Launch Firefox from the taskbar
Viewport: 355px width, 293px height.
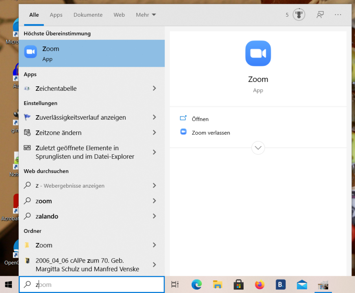point(259,284)
